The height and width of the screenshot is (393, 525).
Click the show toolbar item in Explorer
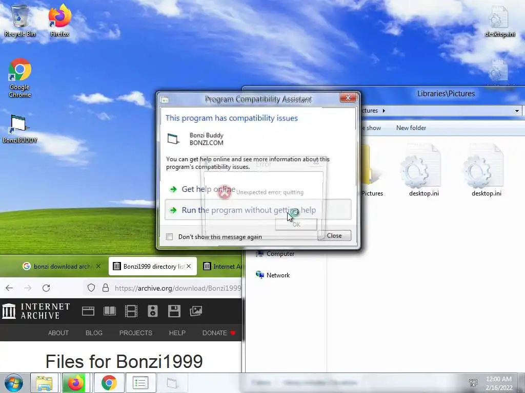(x=371, y=128)
